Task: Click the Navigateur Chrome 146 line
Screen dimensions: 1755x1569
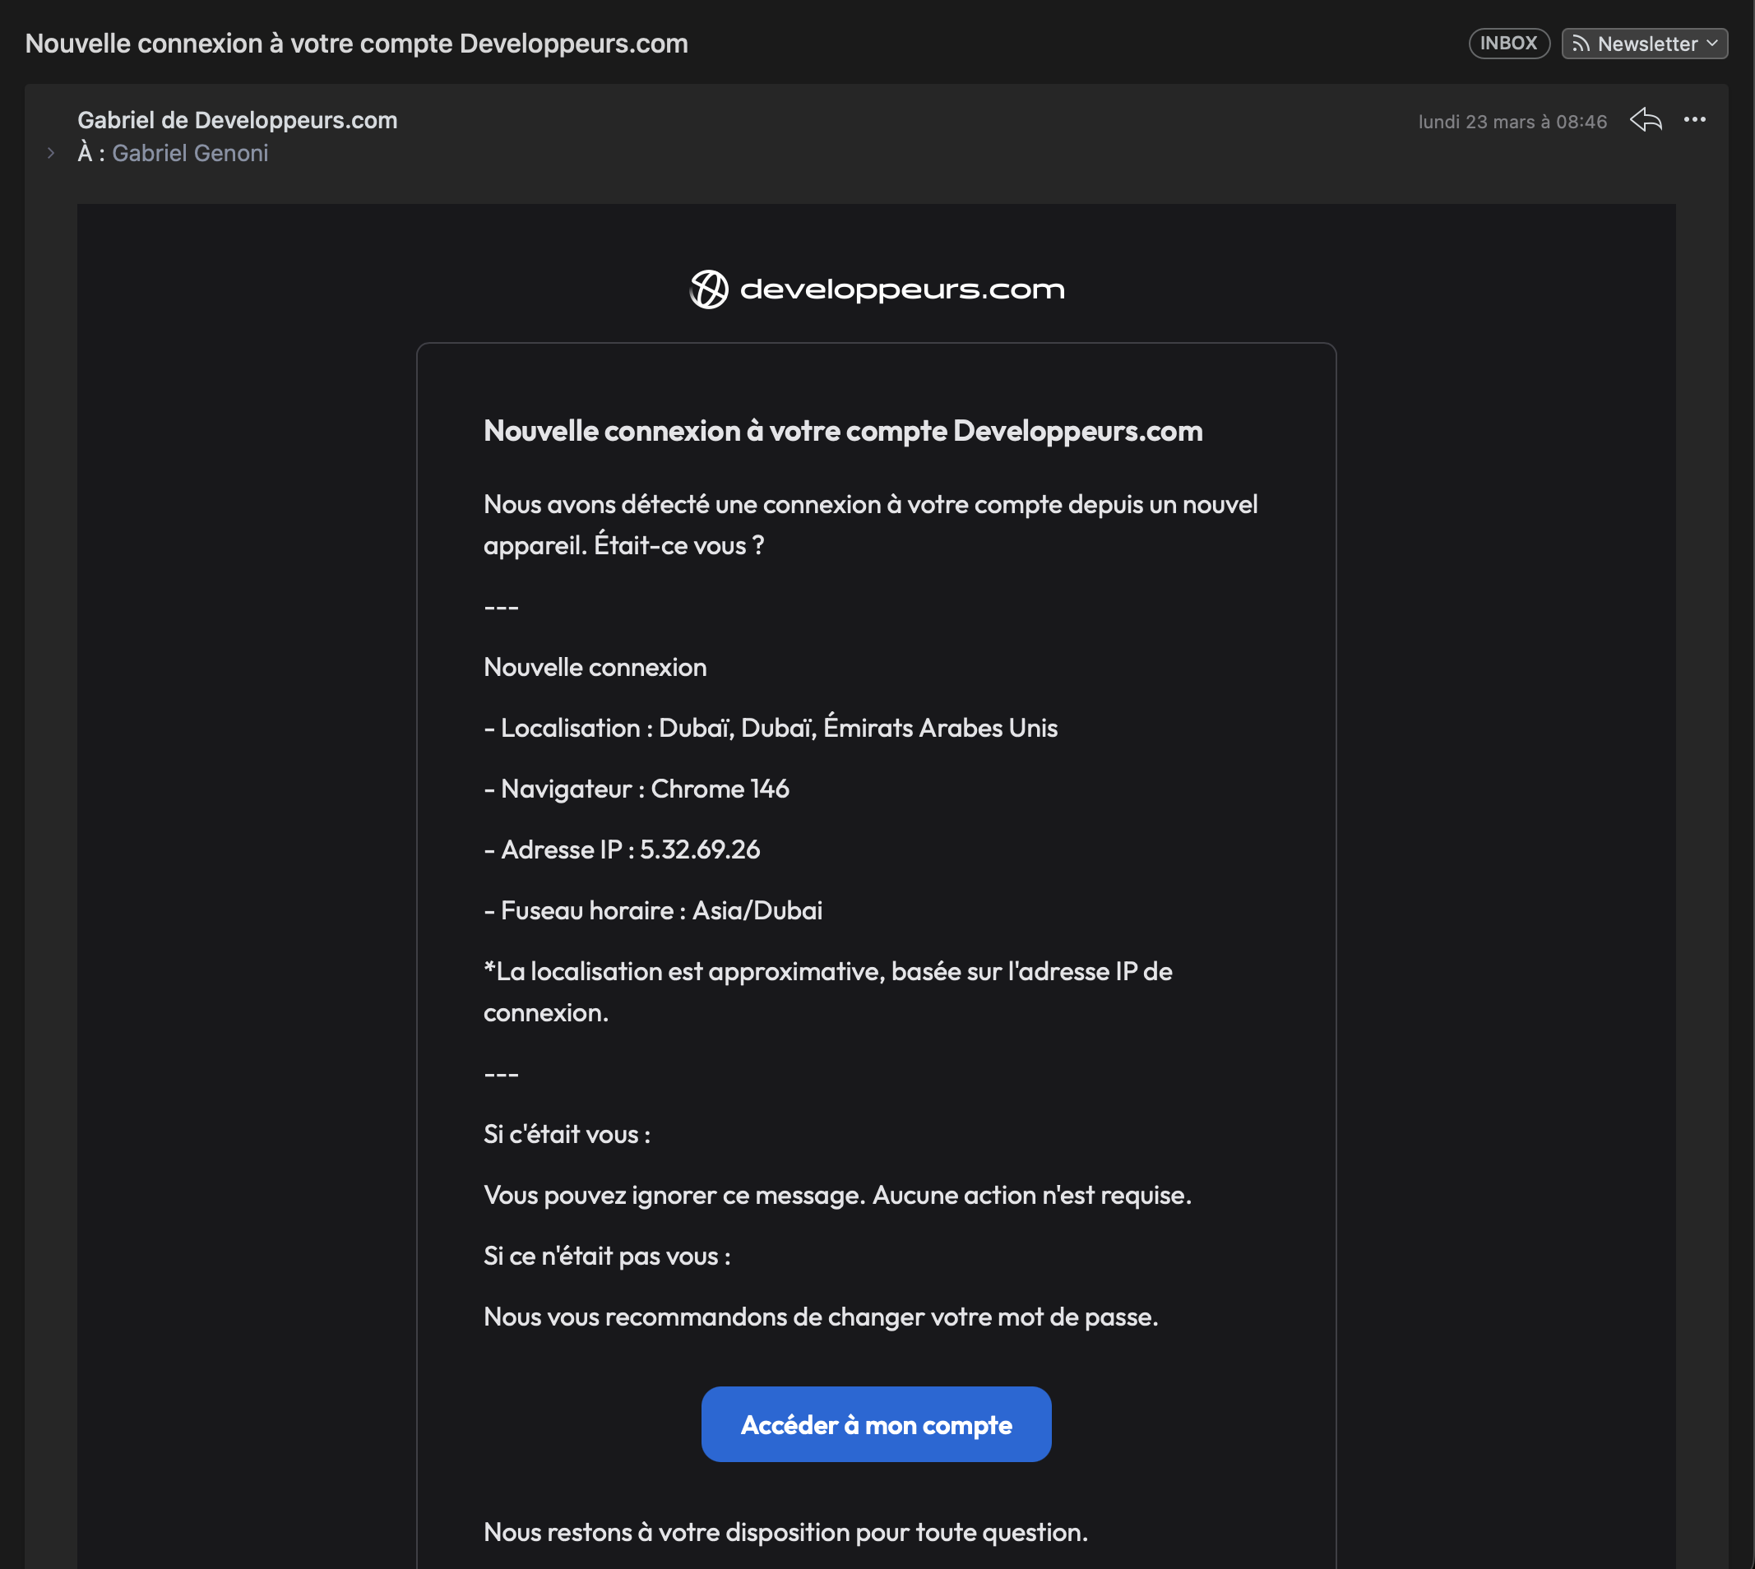Action: (637, 789)
